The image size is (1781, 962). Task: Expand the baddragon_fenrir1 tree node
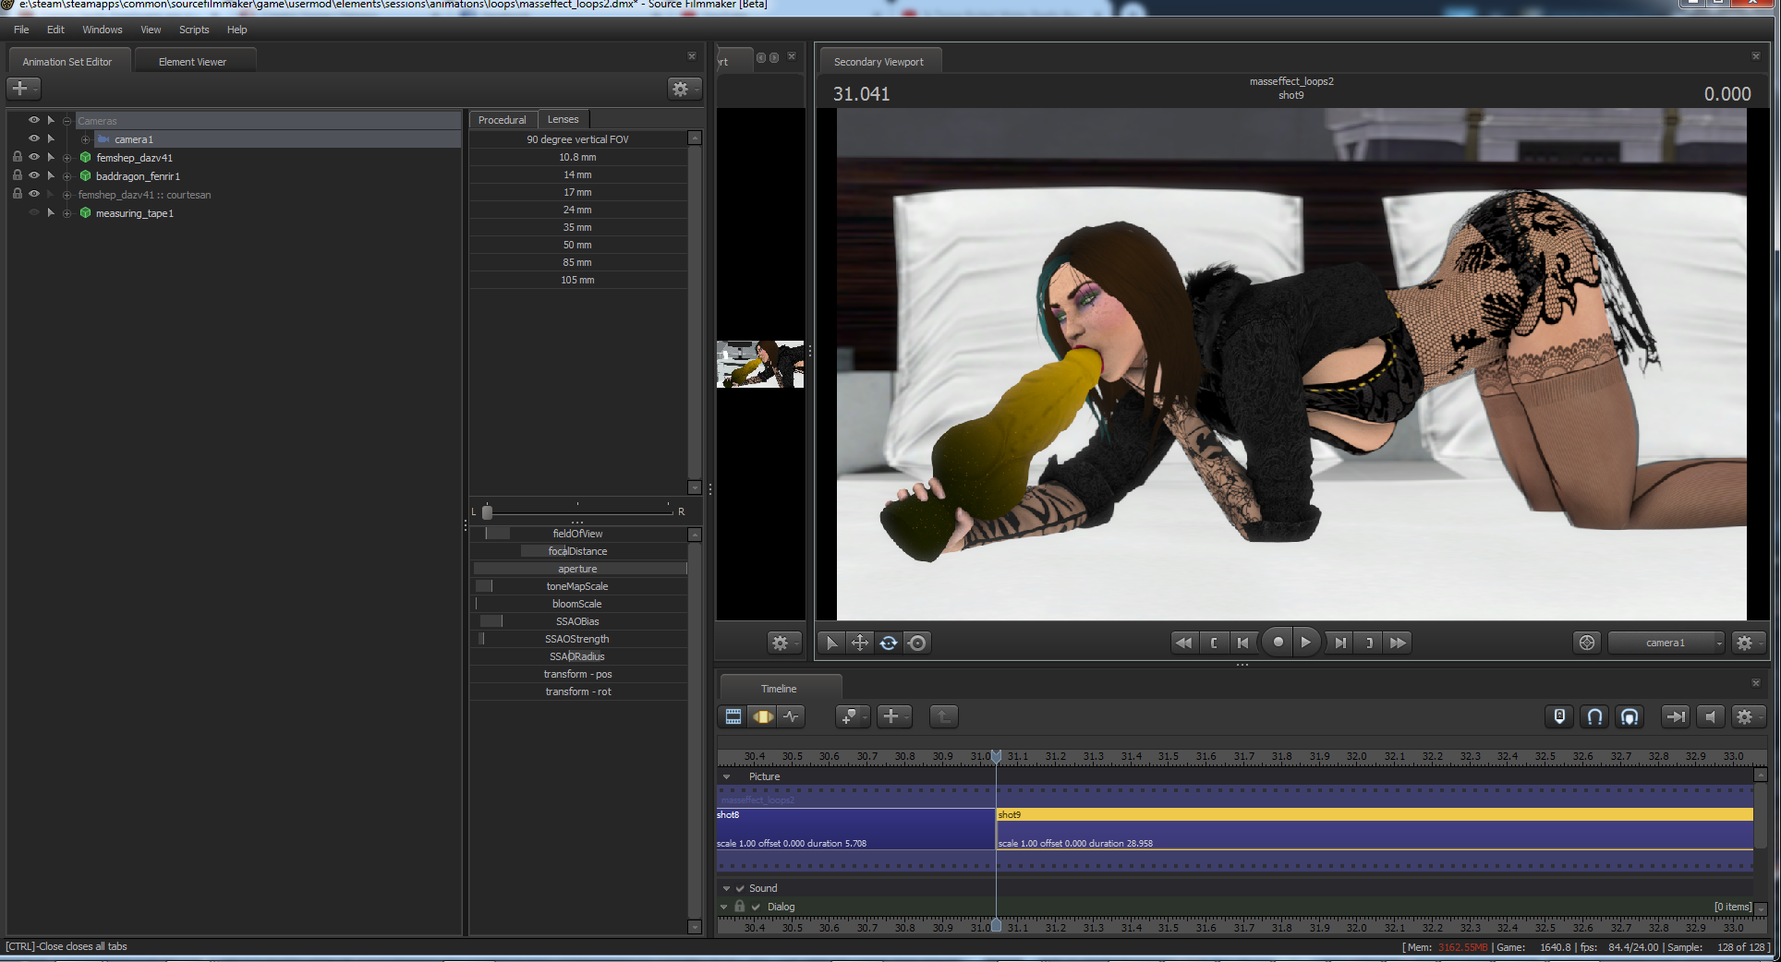pyautogui.click(x=67, y=176)
